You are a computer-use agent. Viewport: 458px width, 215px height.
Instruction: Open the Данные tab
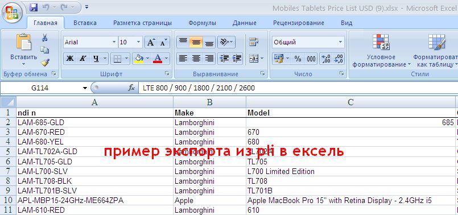pyautogui.click(x=245, y=23)
